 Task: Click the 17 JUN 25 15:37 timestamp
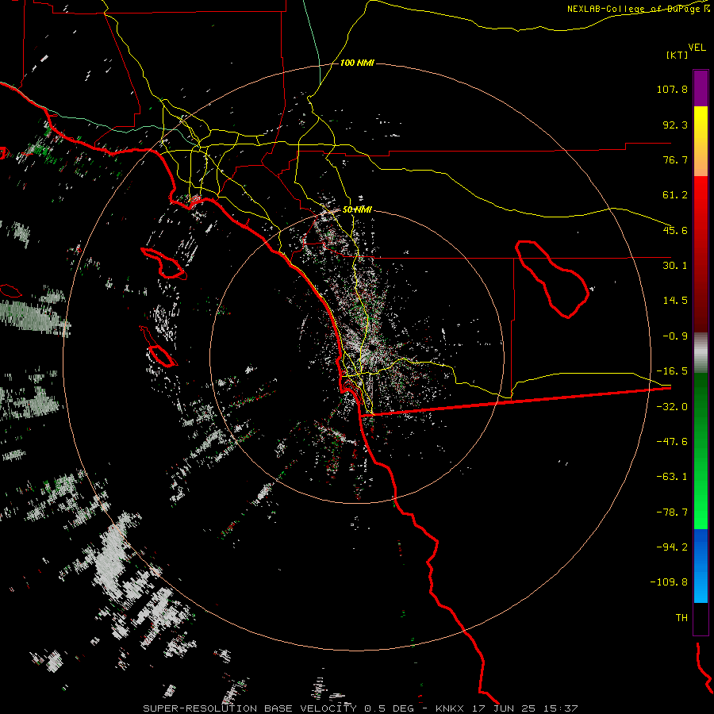click(525, 708)
